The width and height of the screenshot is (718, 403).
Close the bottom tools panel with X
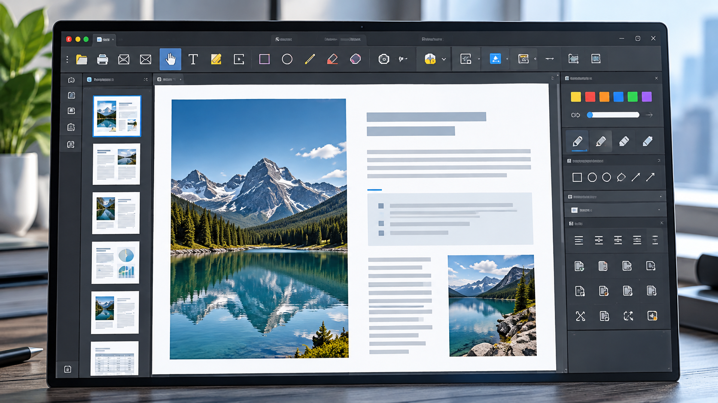coord(662,223)
